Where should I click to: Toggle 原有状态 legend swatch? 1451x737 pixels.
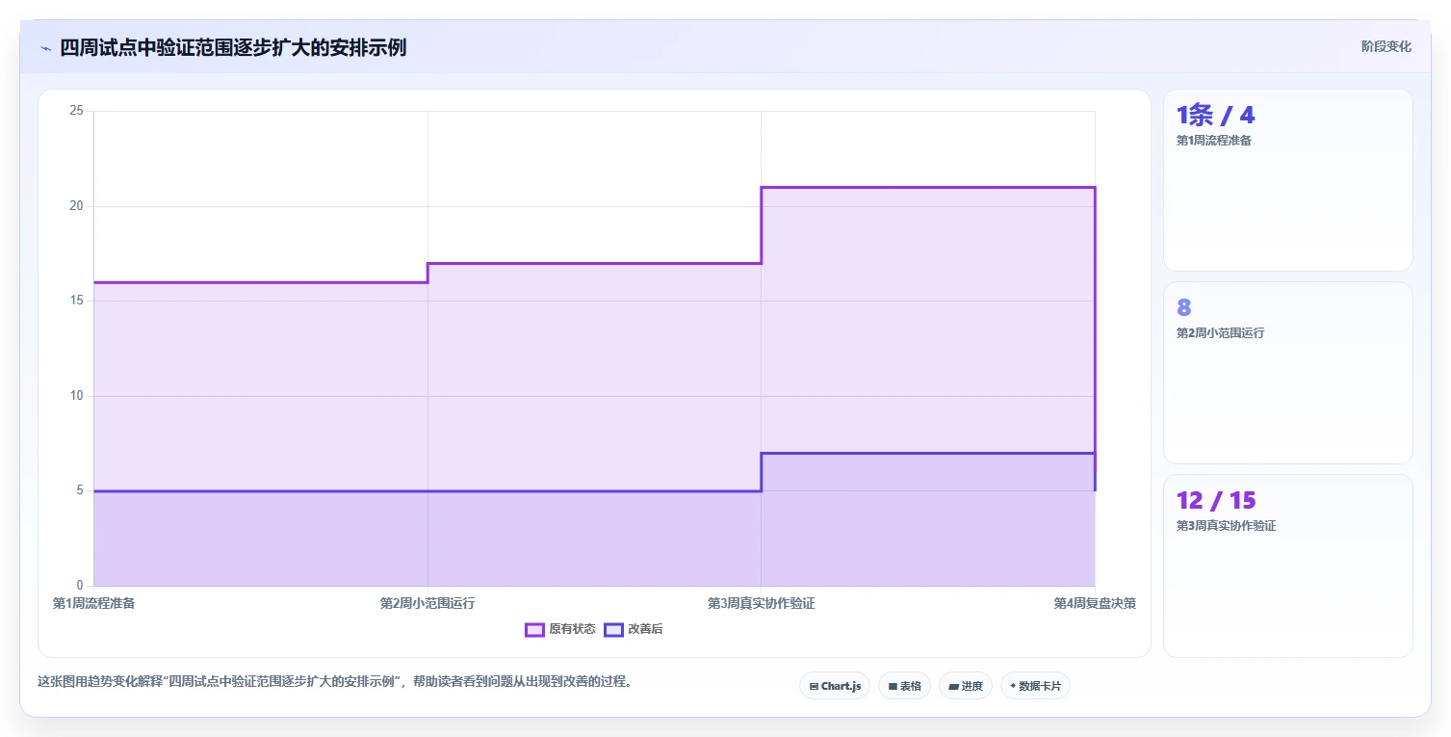[534, 629]
